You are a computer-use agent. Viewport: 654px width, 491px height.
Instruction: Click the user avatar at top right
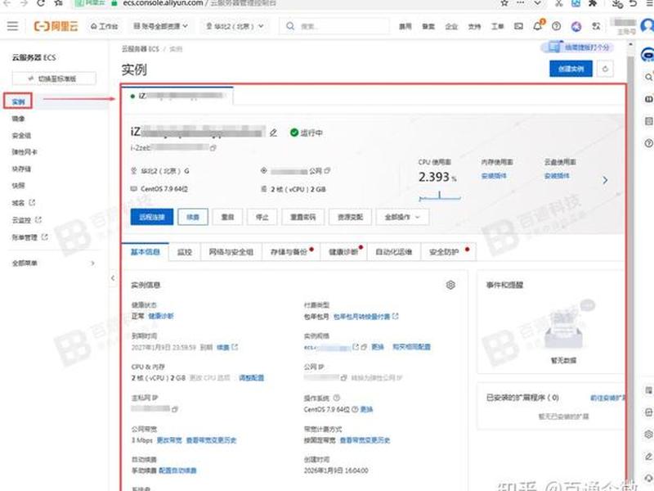647,26
